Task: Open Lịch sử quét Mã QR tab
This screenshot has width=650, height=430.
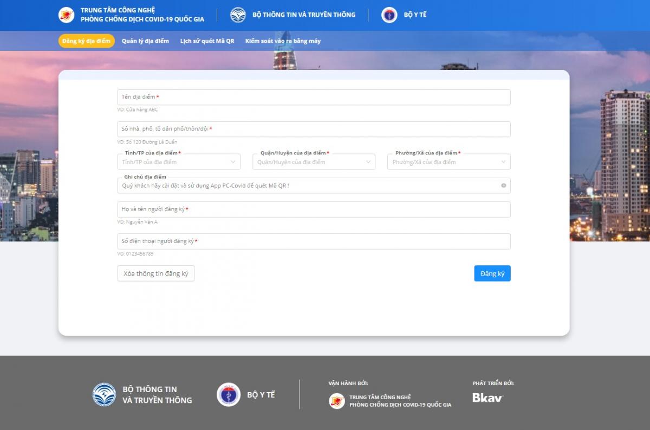Action: point(207,41)
